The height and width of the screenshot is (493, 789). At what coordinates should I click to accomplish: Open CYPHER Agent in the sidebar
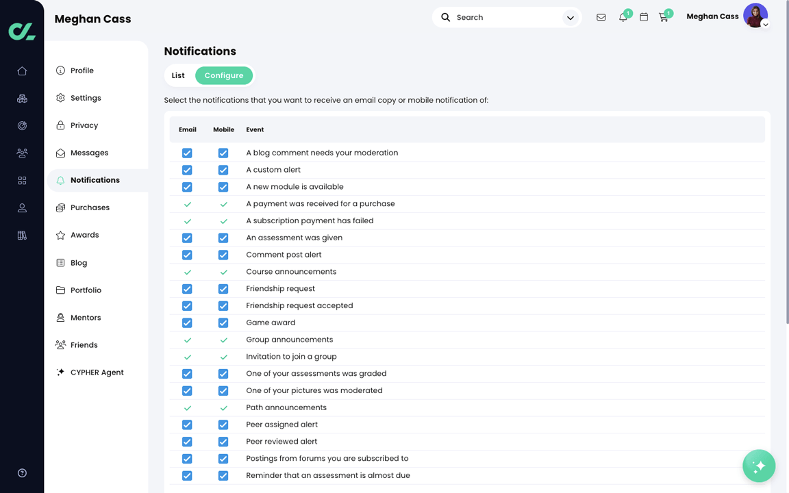click(98, 372)
